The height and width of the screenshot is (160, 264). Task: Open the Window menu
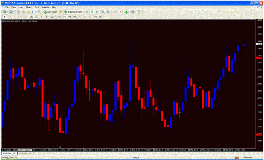click(46, 8)
